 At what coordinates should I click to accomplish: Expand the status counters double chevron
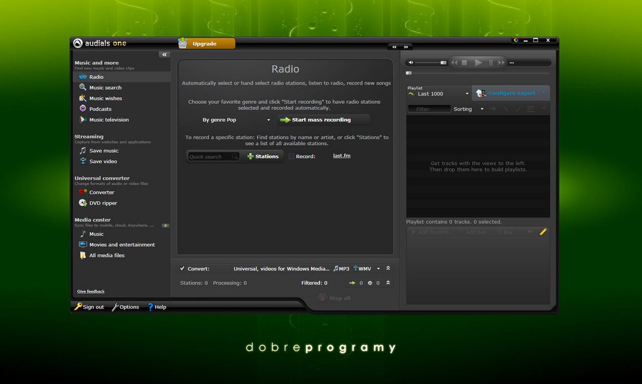tap(388, 283)
